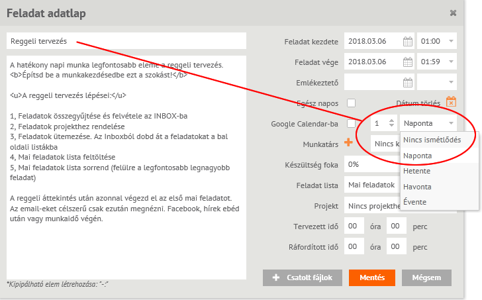This screenshot has height=300, width=482.
Task: Click the Kipipálható elem létrehozása hint text
Action: coord(58,284)
